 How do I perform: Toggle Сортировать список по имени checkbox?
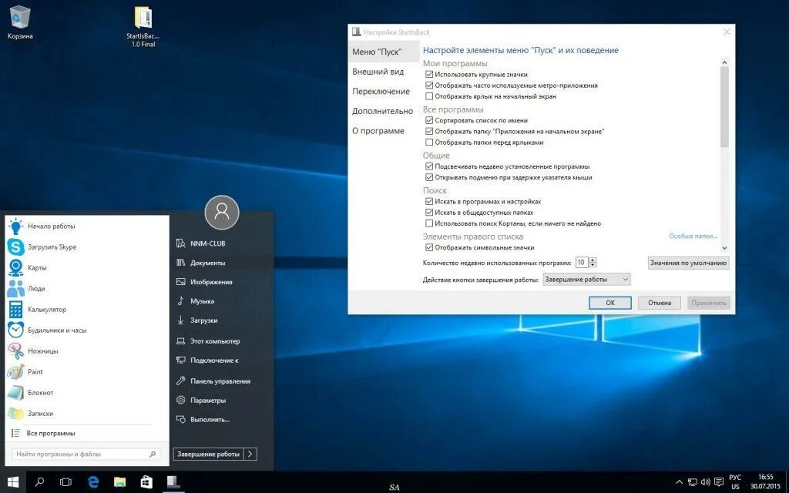pyautogui.click(x=429, y=120)
